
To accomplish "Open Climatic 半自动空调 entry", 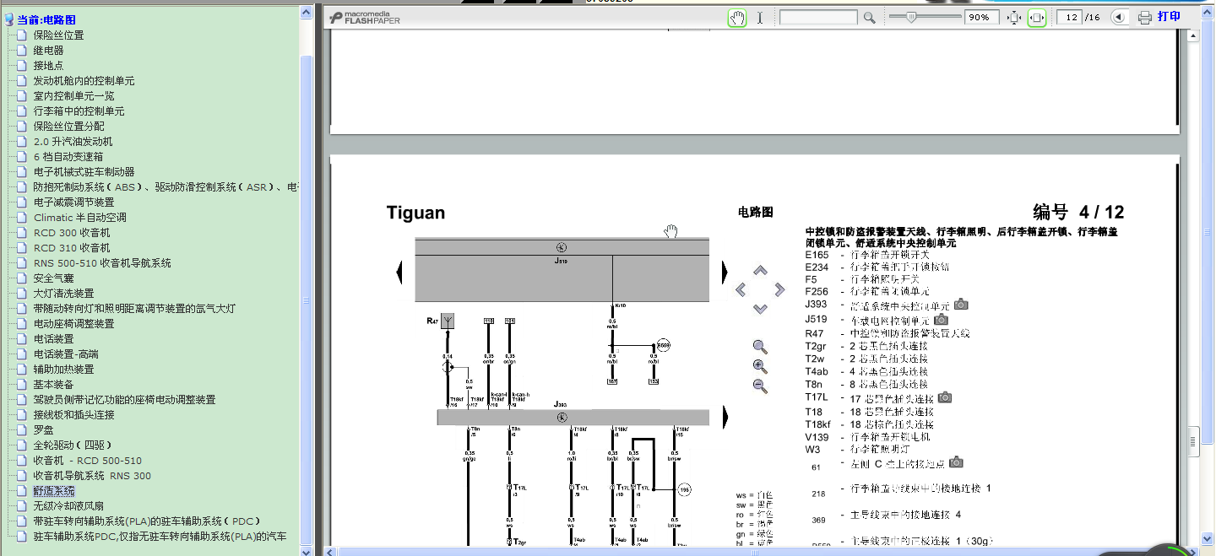I will coord(79,217).
